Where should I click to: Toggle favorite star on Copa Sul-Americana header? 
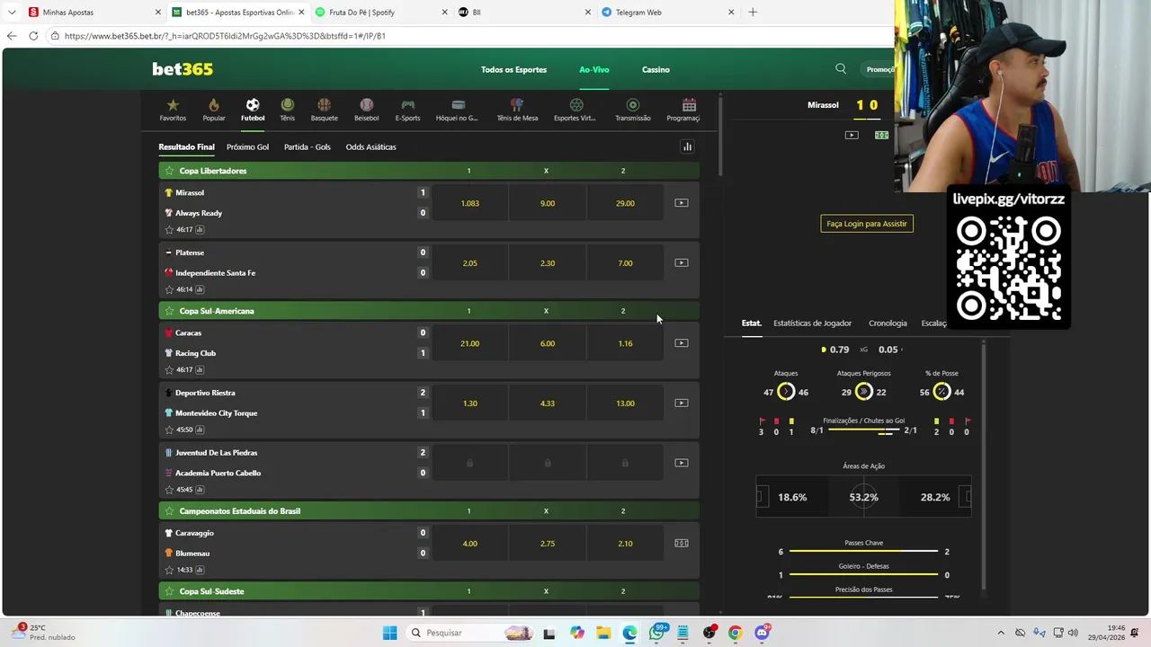coord(169,311)
